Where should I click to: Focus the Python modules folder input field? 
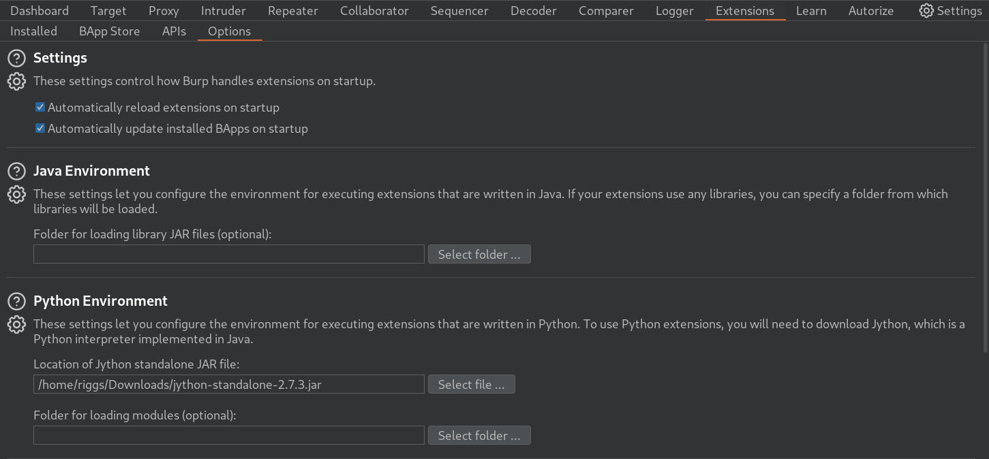[229, 436]
